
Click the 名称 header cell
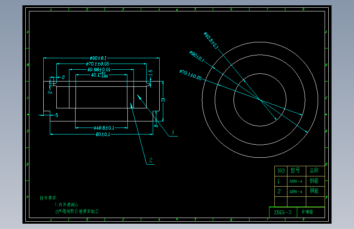pos(315,171)
